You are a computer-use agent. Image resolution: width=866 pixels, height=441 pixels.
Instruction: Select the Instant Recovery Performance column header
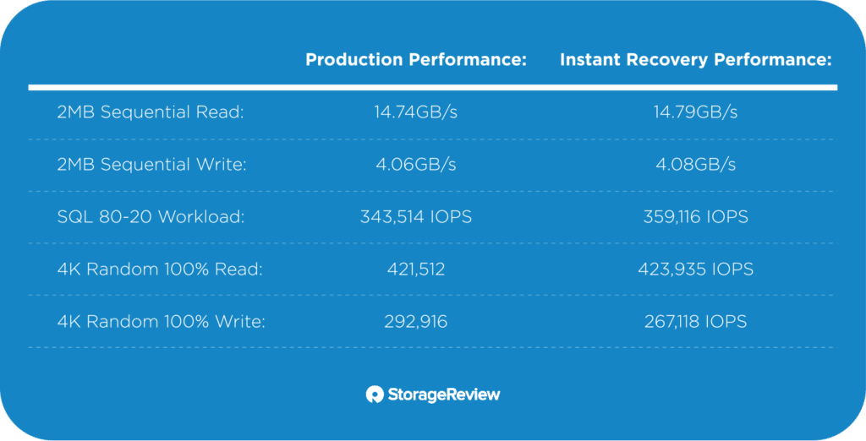(696, 60)
